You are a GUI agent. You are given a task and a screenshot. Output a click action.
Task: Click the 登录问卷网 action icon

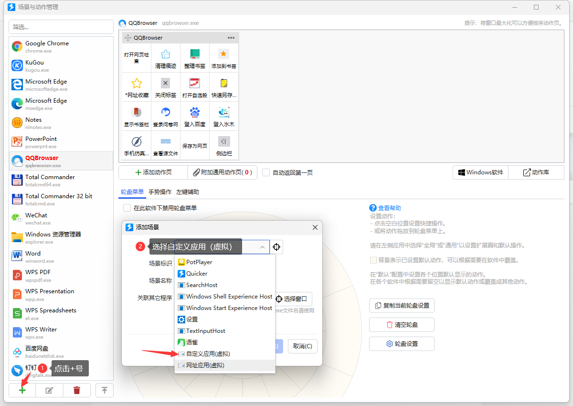pyautogui.click(x=166, y=112)
